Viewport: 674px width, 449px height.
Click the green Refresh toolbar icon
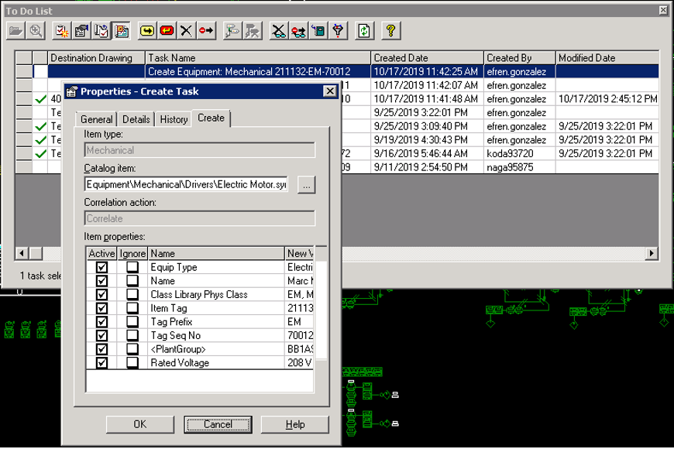tap(365, 30)
